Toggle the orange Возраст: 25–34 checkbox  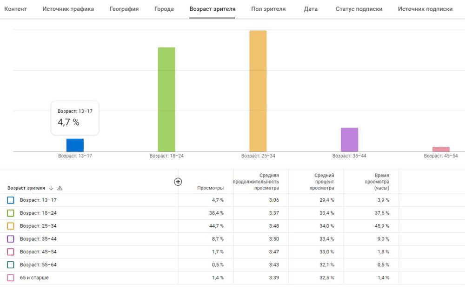click(x=11, y=226)
